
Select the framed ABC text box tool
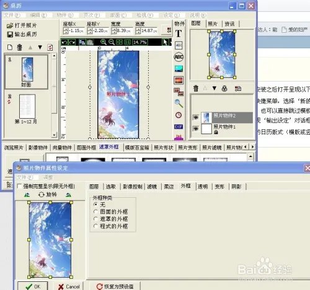179,45
